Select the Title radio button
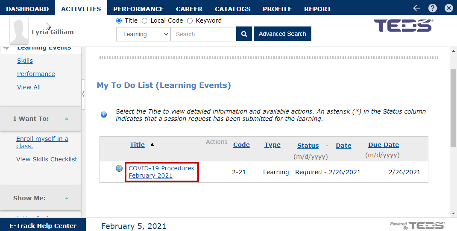The image size is (457, 231). click(119, 20)
